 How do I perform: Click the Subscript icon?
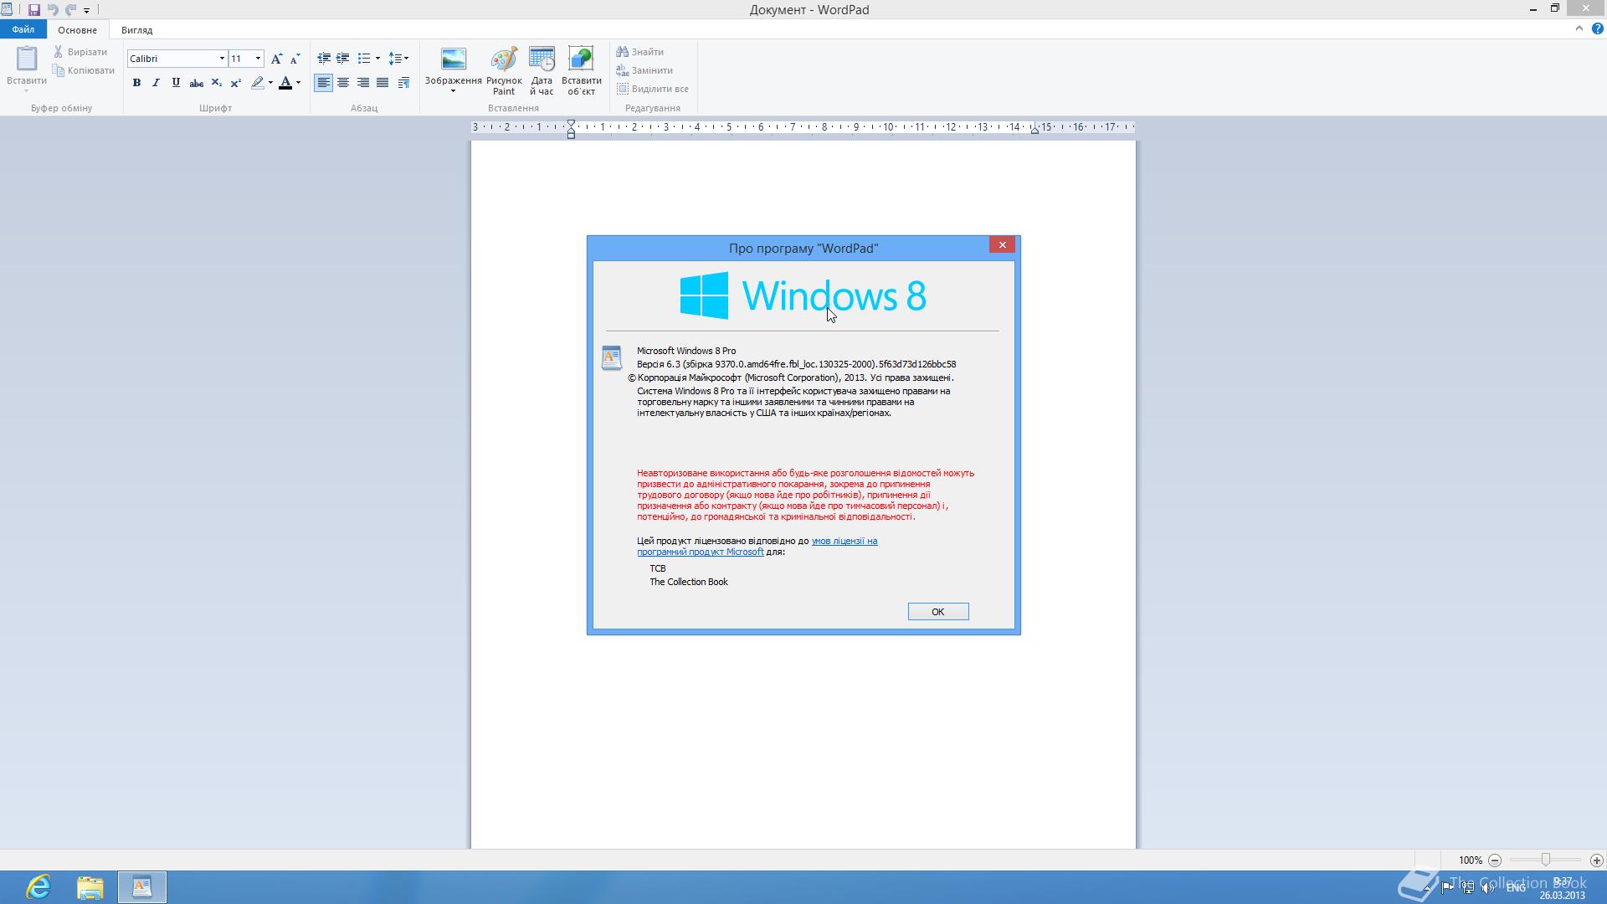coord(216,83)
